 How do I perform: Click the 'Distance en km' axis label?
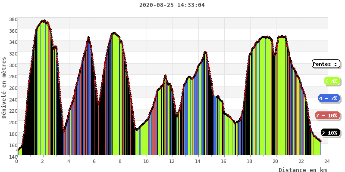(x=303, y=169)
